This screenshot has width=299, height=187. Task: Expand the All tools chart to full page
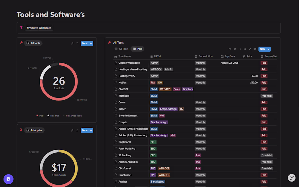click(x=72, y=43)
